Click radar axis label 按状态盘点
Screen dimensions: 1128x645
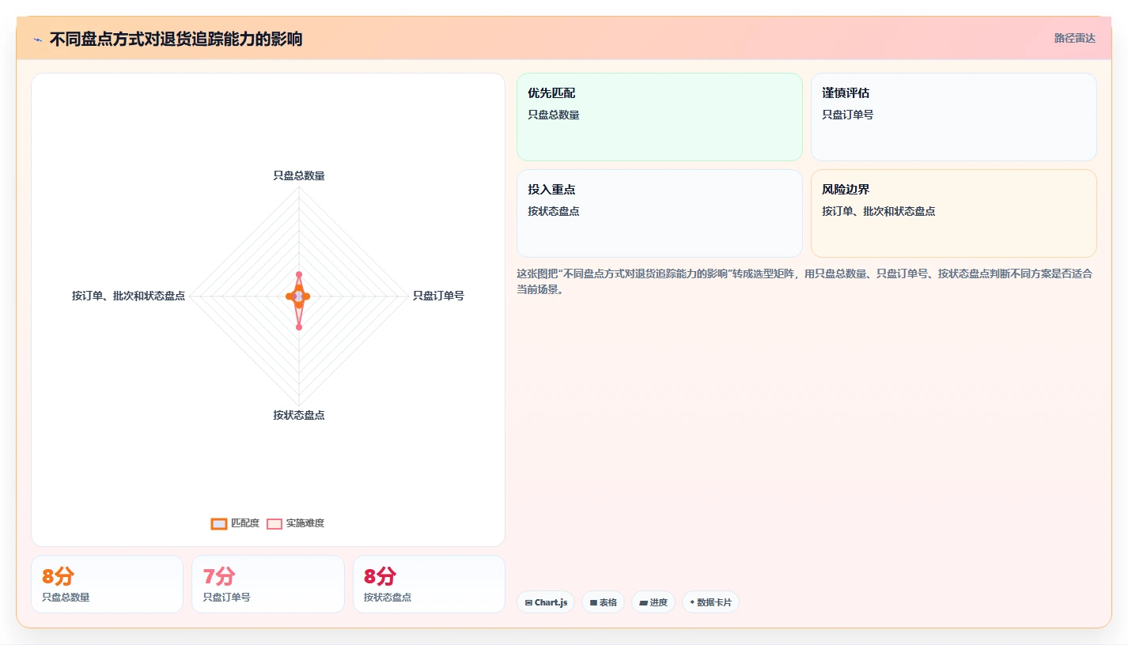click(x=299, y=415)
